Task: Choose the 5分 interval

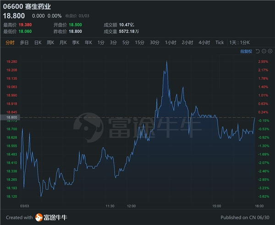Action: (x=126, y=43)
